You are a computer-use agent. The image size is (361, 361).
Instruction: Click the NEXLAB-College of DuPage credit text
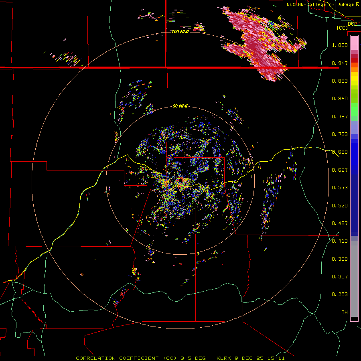click(x=323, y=4)
